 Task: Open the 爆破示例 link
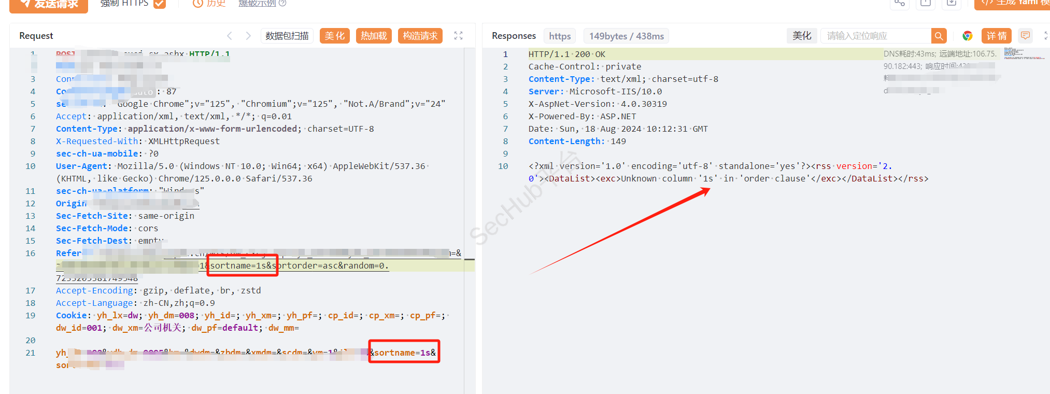tap(257, 4)
